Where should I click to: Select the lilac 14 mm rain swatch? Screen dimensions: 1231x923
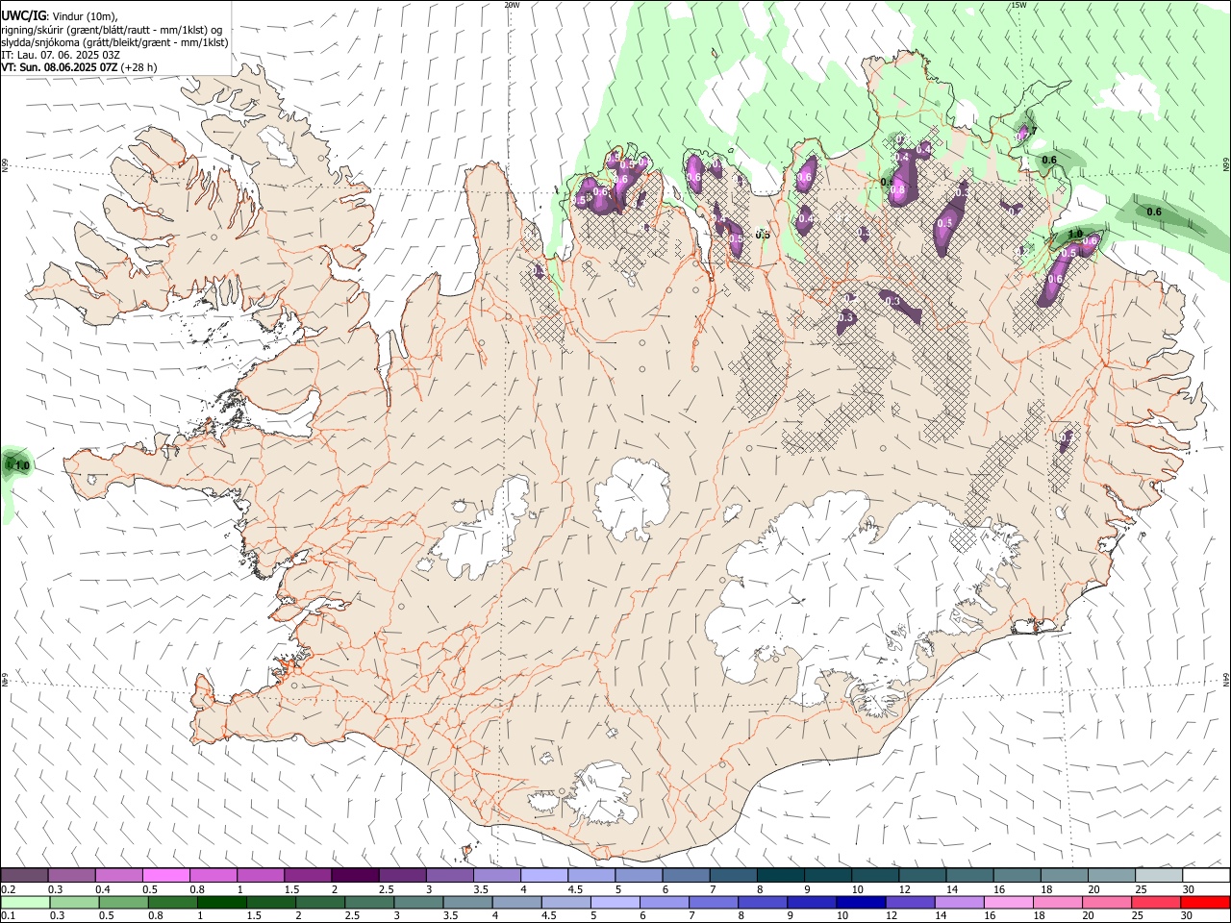[x=960, y=902]
